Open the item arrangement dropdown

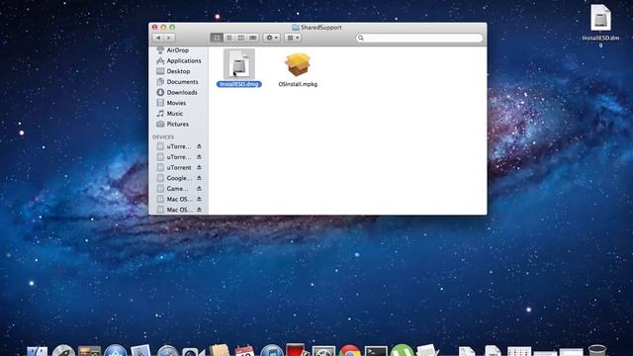pyautogui.click(x=293, y=38)
